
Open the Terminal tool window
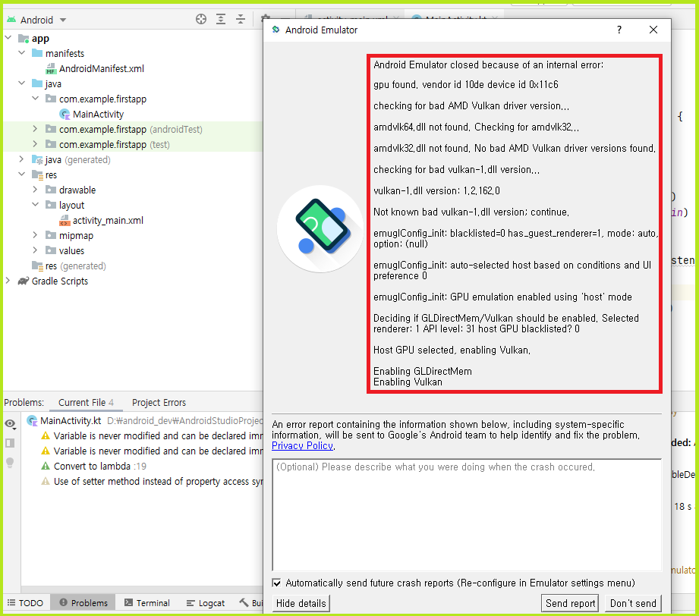[x=147, y=603]
